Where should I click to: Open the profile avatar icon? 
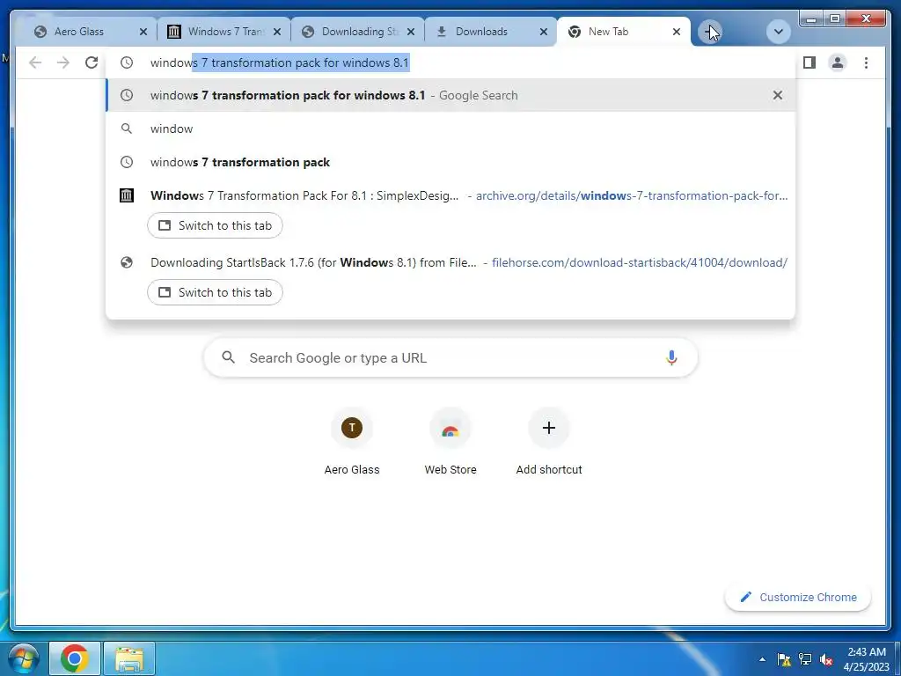pyautogui.click(x=838, y=62)
